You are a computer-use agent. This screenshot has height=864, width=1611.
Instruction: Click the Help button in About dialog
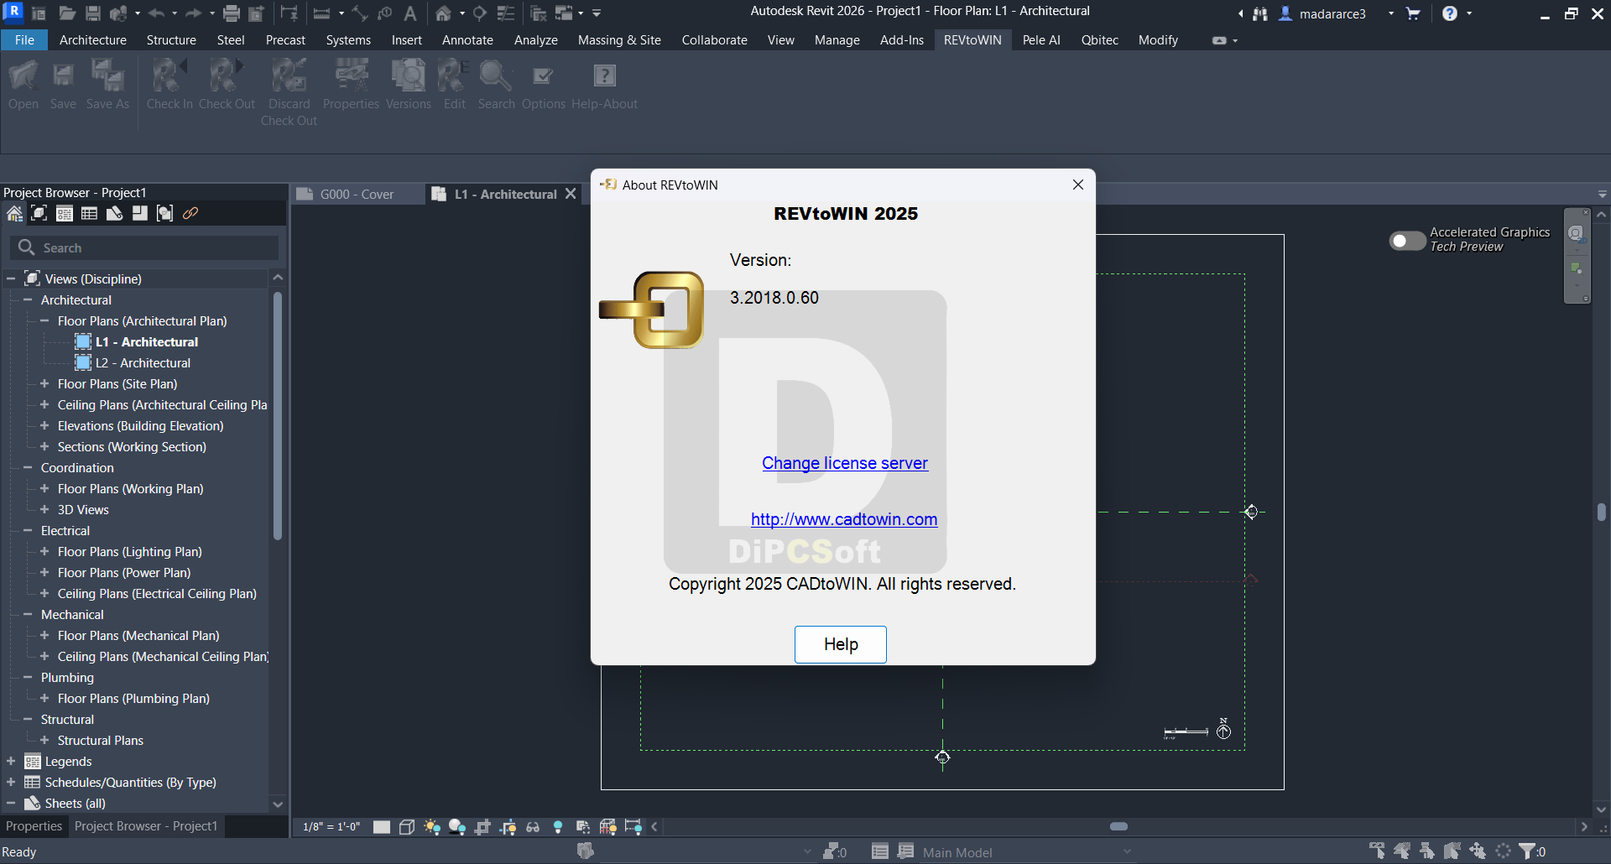click(x=841, y=644)
